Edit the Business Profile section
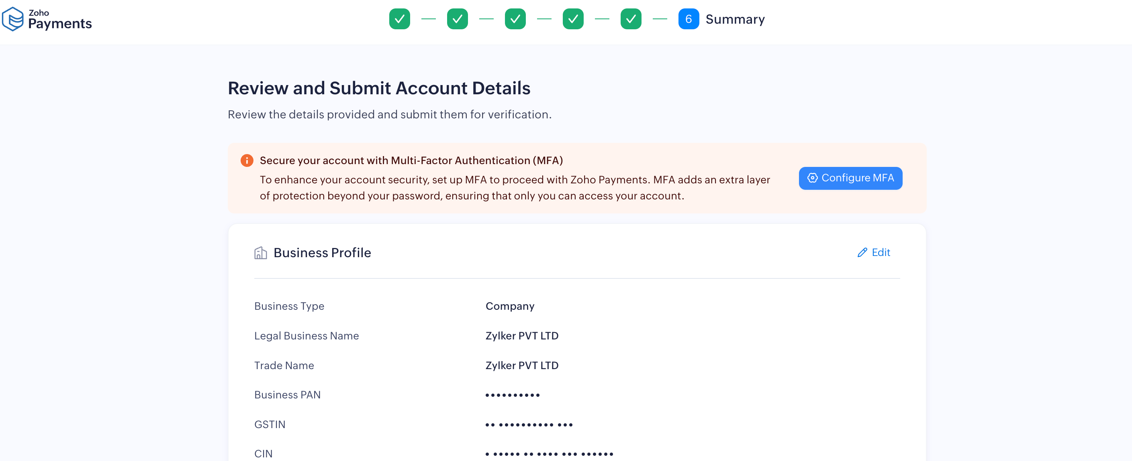 pyautogui.click(x=874, y=252)
